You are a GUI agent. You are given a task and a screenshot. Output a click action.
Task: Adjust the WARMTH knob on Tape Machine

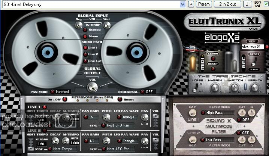click(255, 88)
